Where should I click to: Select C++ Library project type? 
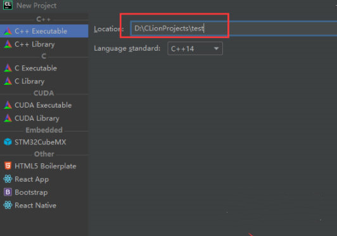coord(44,44)
